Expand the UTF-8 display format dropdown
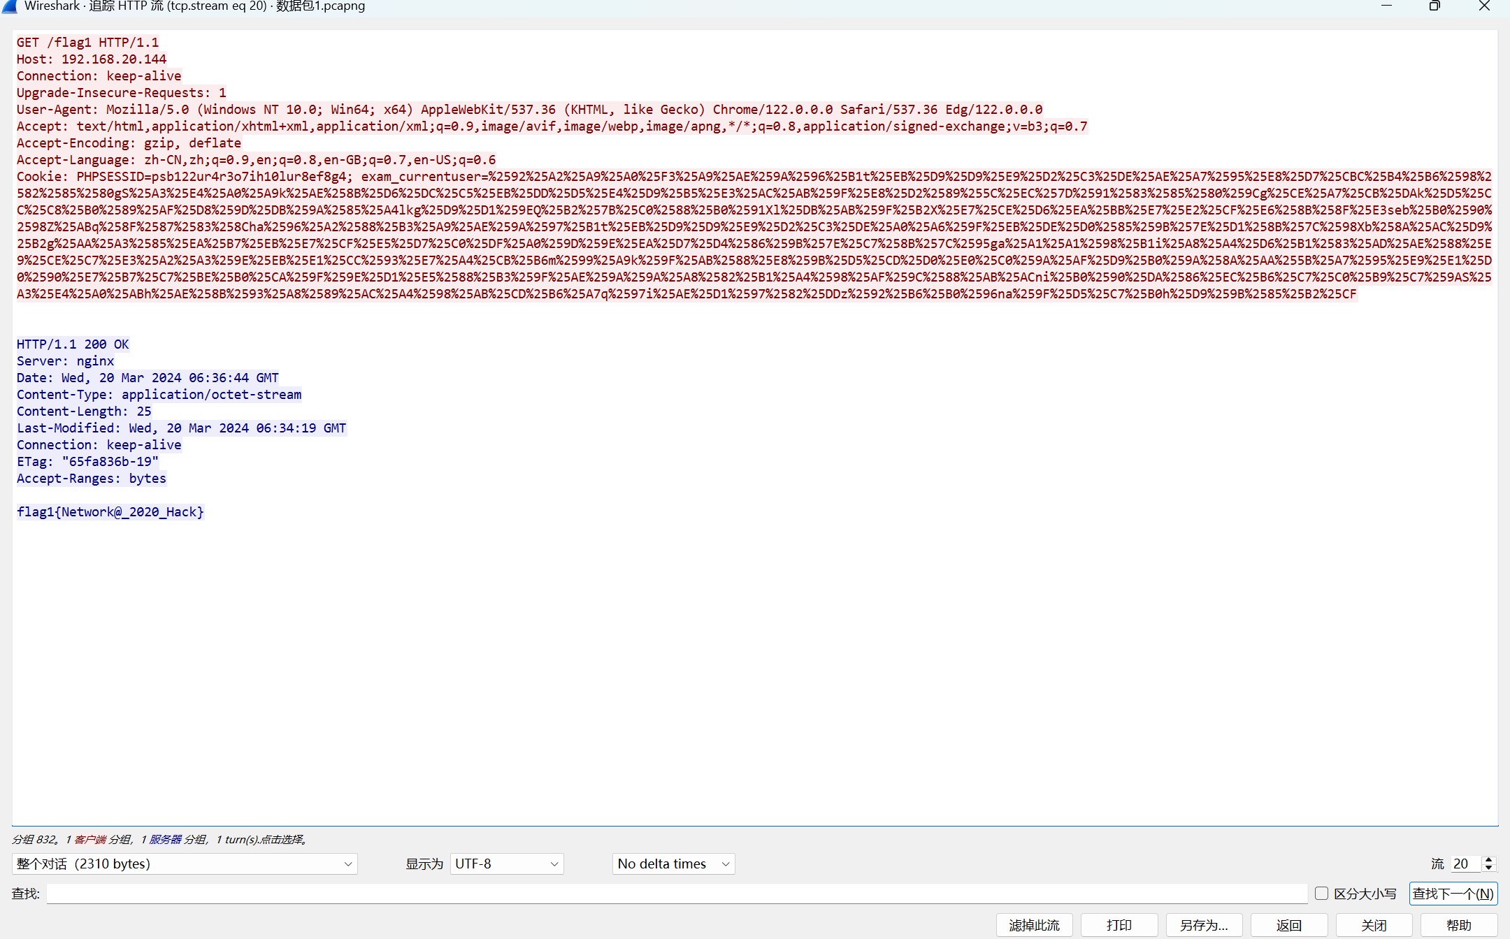 (507, 864)
